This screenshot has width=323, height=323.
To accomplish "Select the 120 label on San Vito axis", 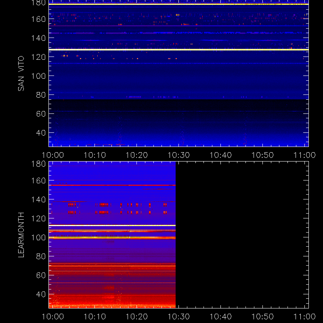I will [x=38, y=57].
